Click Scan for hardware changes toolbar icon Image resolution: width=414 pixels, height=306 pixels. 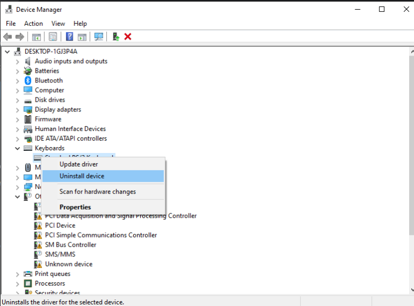[99, 37]
